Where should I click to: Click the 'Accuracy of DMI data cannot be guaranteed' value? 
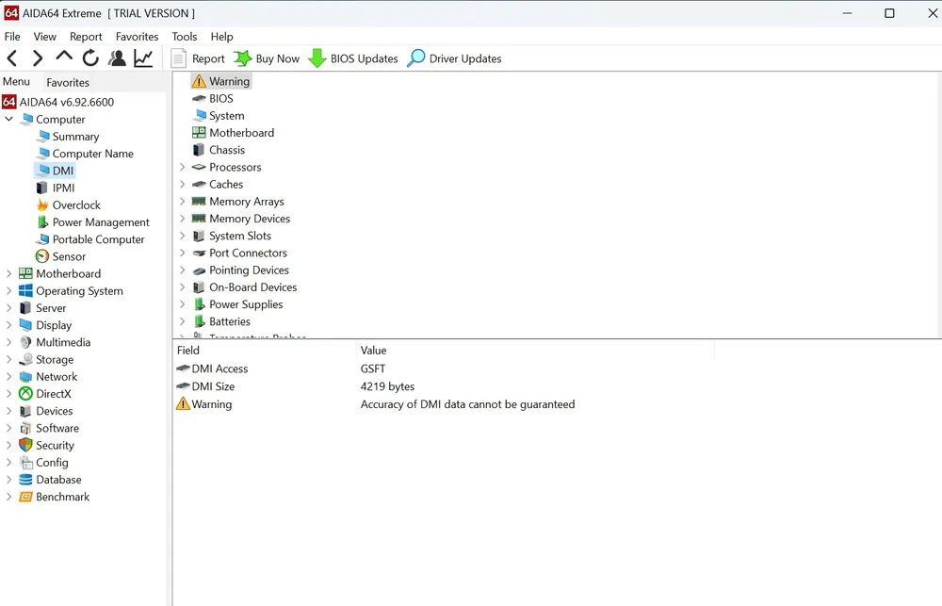point(467,404)
